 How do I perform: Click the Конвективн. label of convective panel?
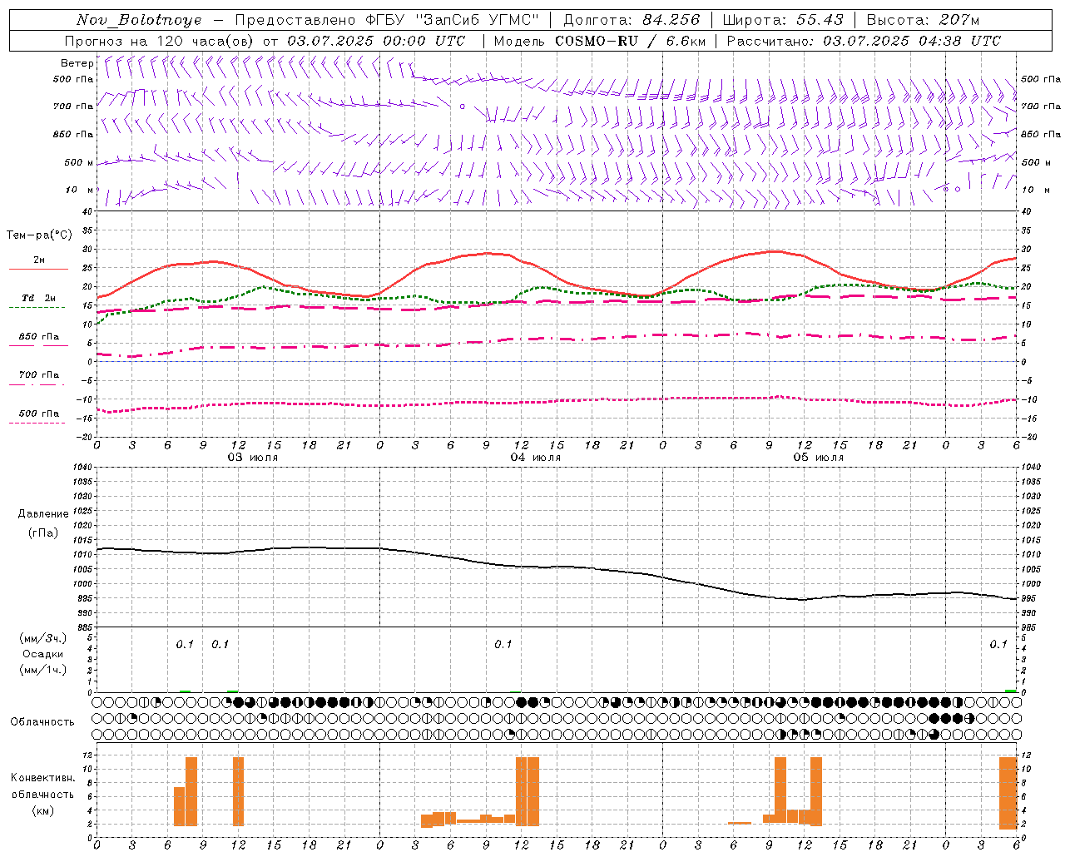tap(43, 778)
